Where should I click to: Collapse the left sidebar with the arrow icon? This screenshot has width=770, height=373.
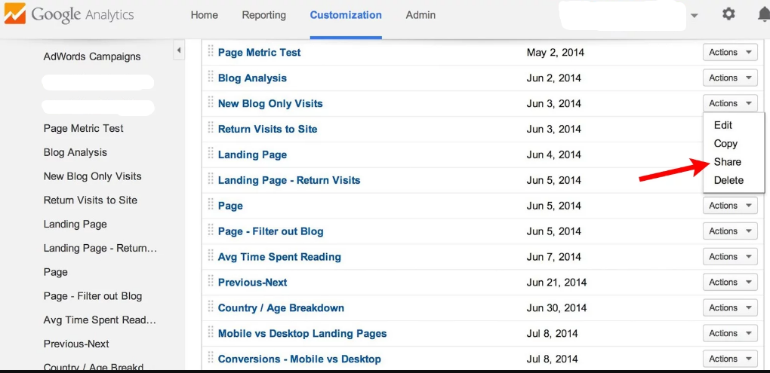179,51
